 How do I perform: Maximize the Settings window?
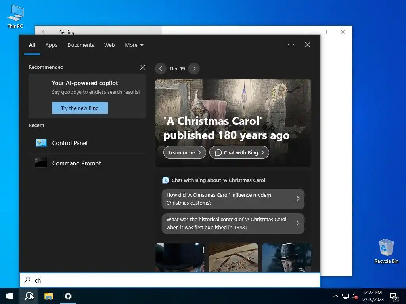tap(325, 32)
